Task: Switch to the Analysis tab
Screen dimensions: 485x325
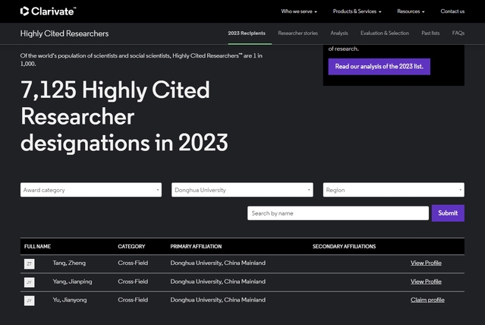Action: [x=339, y=33]
